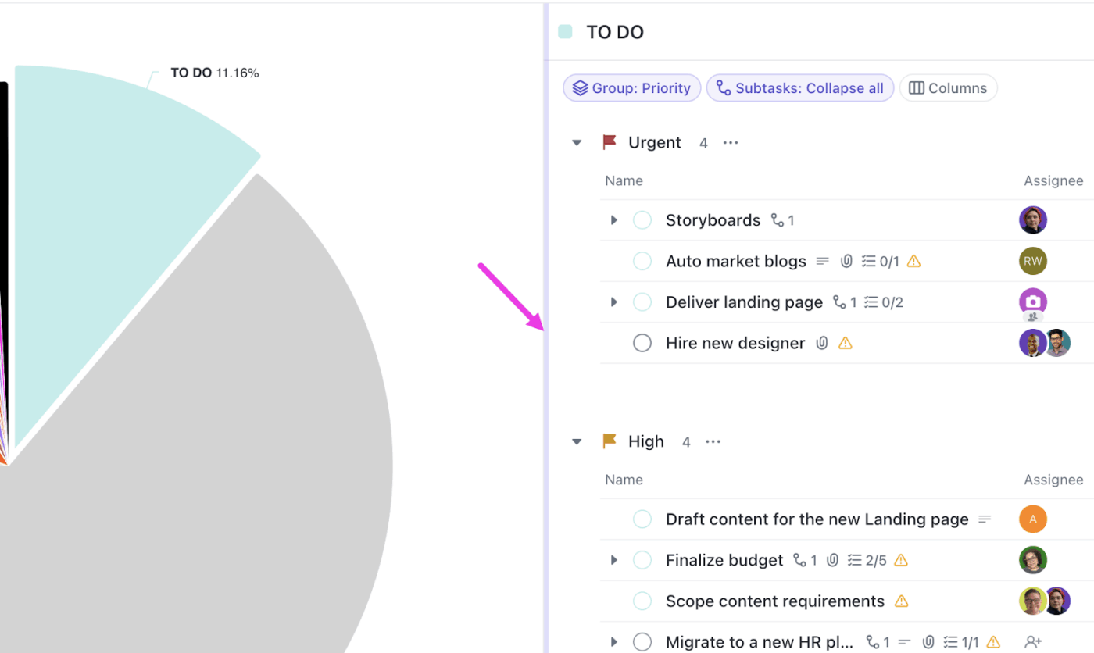
Task: Click the red Urgent priority flag
Action: click(x=610, y=142)
